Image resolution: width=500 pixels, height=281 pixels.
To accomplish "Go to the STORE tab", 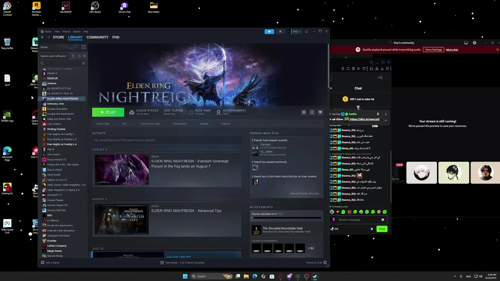I will (x=59, y=37).
